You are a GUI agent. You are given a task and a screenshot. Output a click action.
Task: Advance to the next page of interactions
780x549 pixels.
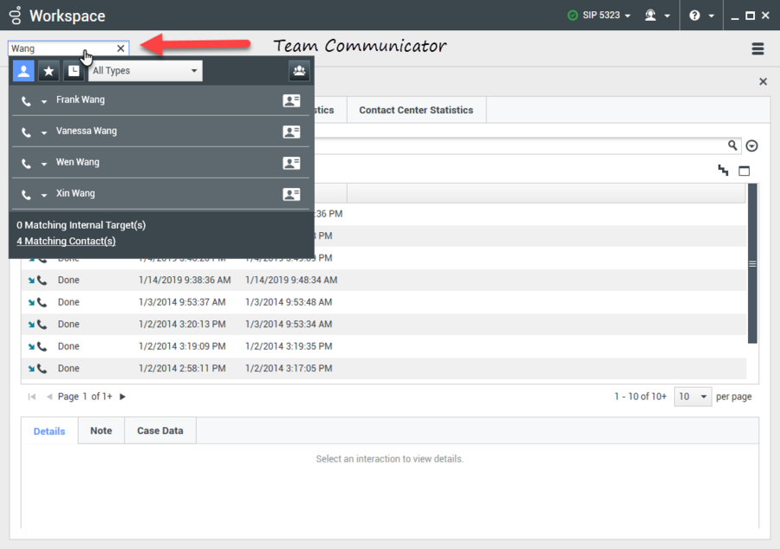(122, 396)
